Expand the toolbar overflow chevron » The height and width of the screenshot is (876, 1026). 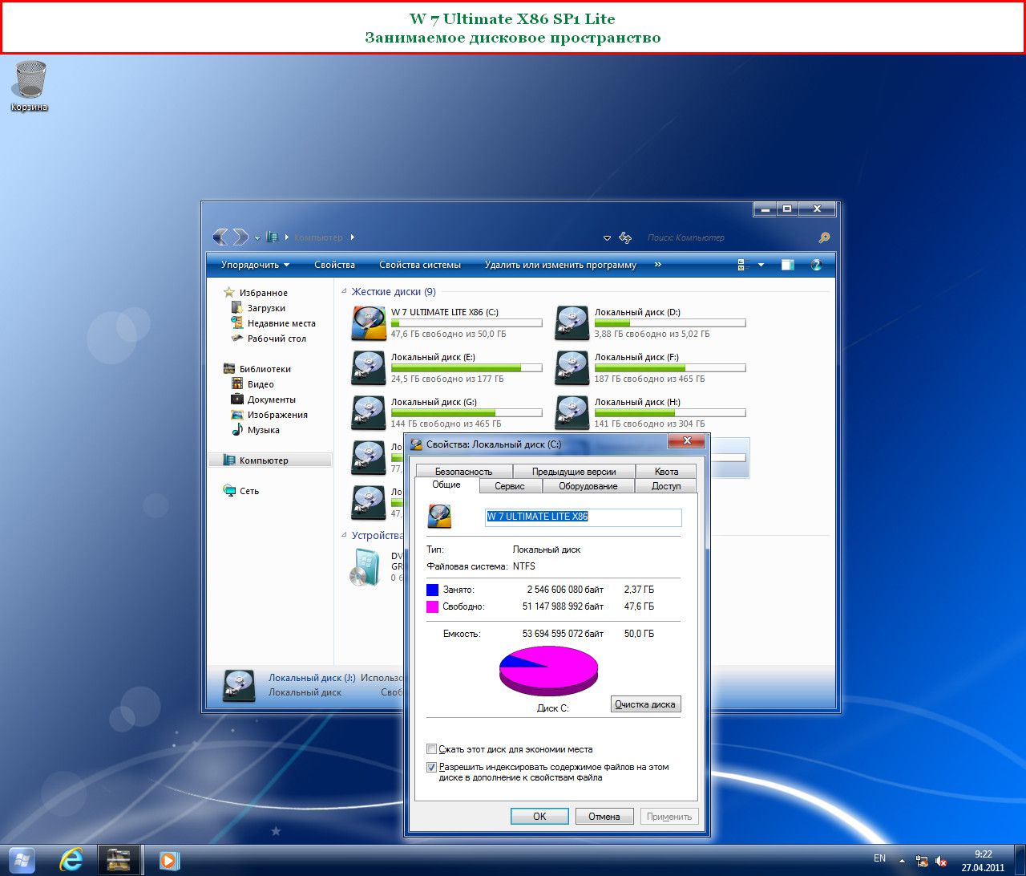[658, 265]
